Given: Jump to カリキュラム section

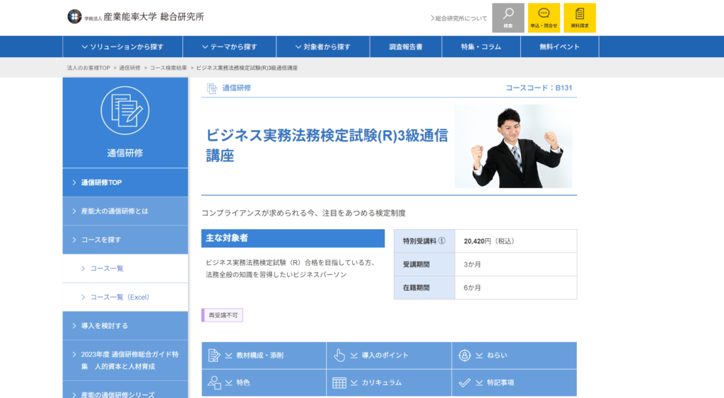Looking at the screenshot, I should [389, 382].
